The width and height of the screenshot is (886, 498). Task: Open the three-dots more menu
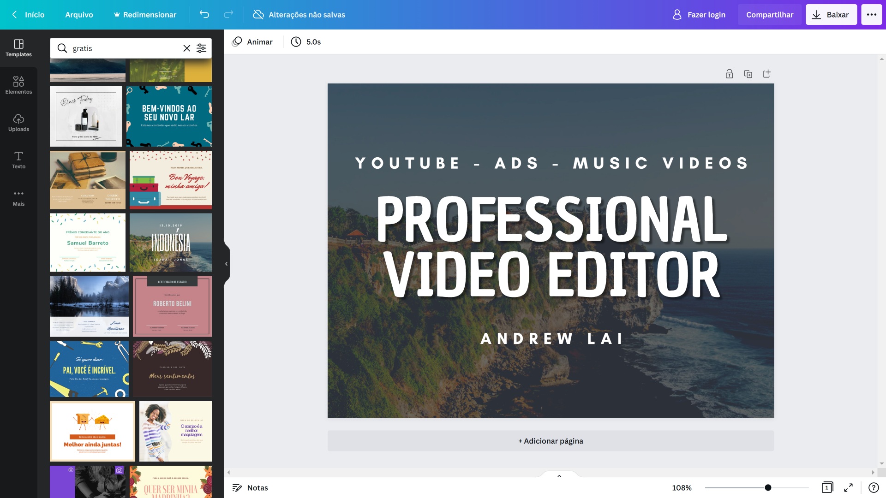[871, 14]
